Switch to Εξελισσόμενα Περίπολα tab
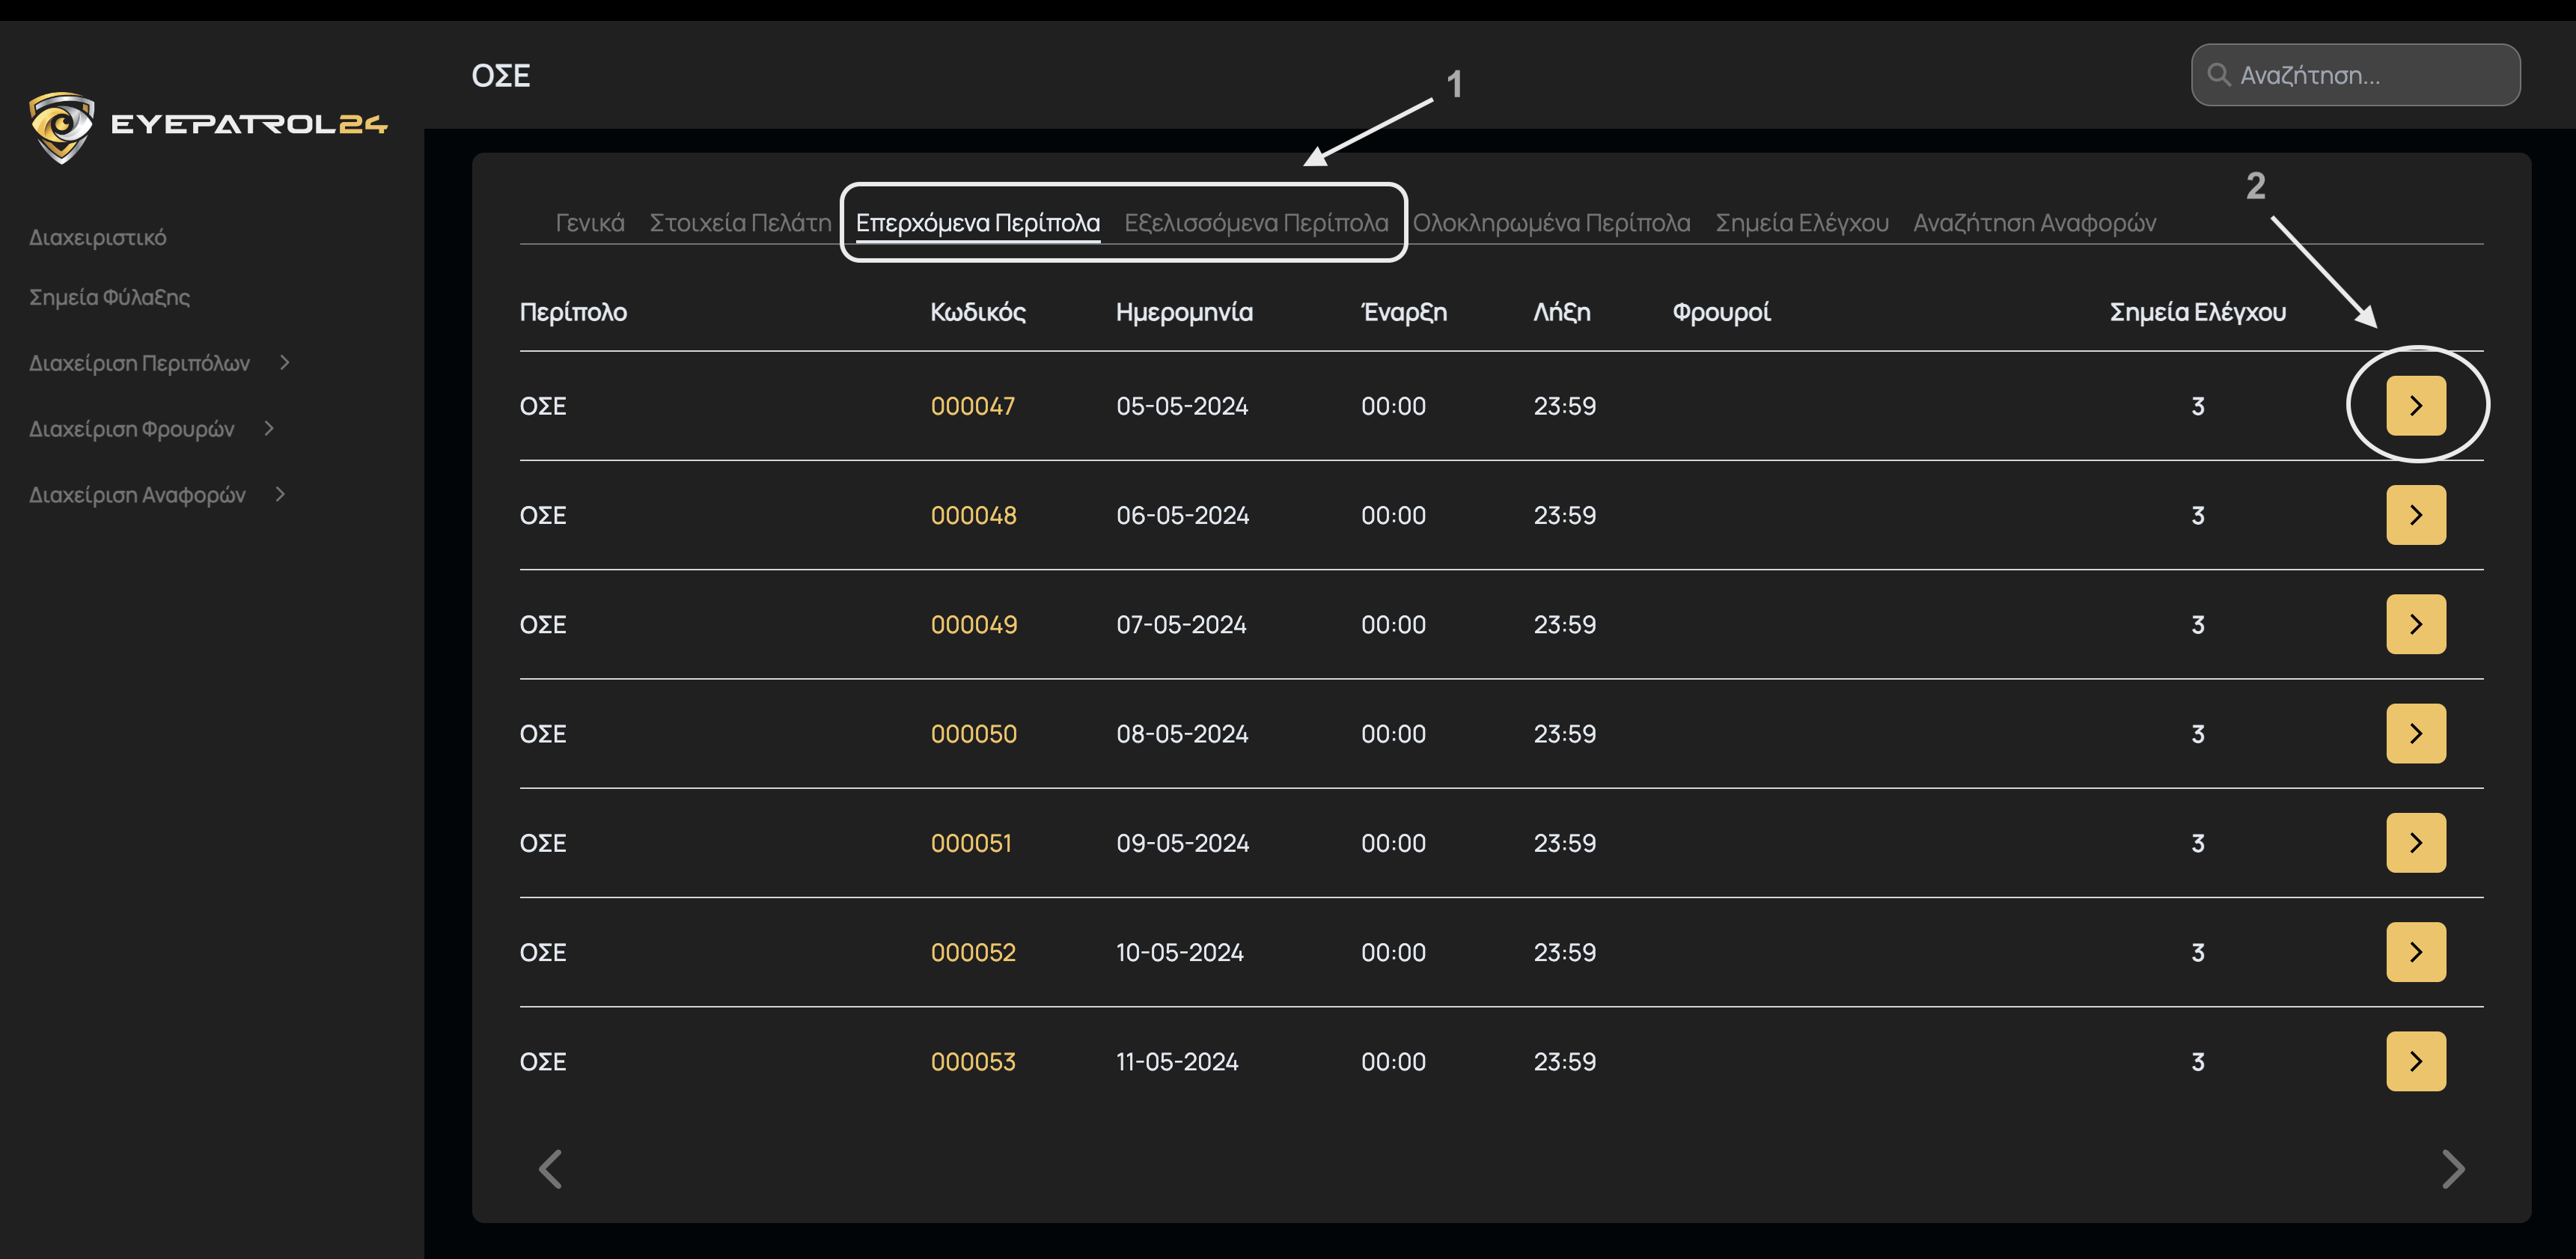 [1256, 223]
